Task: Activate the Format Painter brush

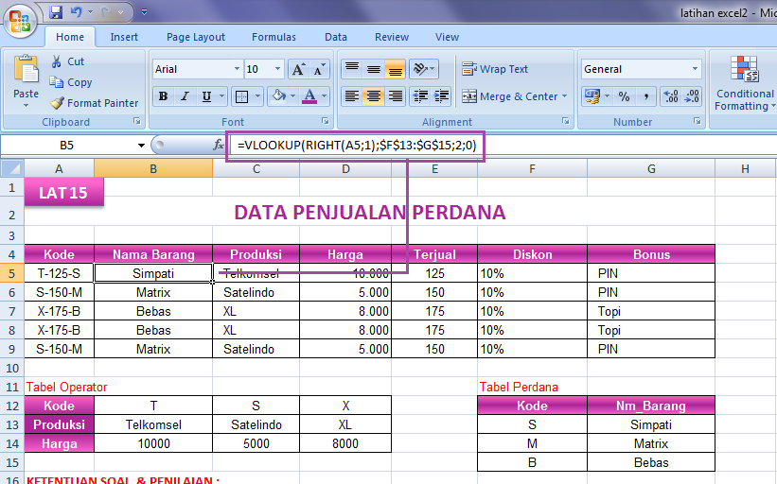Action: pos(94,103)
